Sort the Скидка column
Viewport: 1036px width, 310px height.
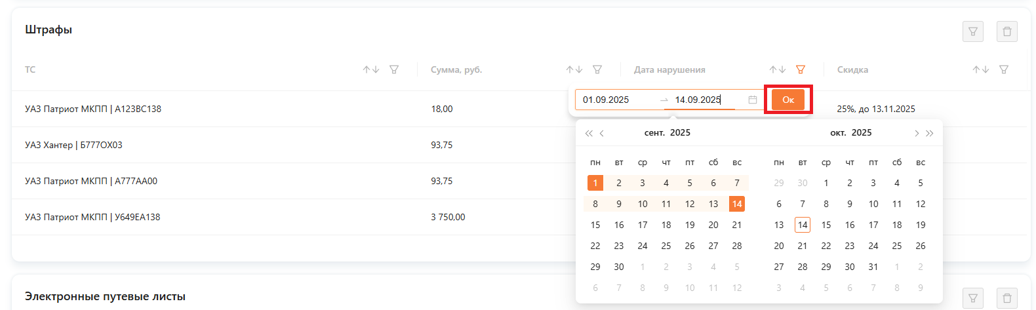point(980,69)
